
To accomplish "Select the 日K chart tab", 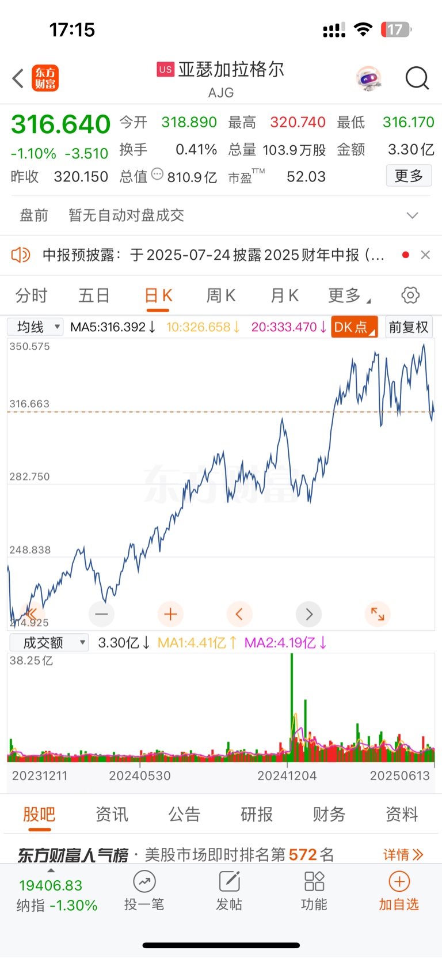I will pyautogui.click(x=158, y=296).
